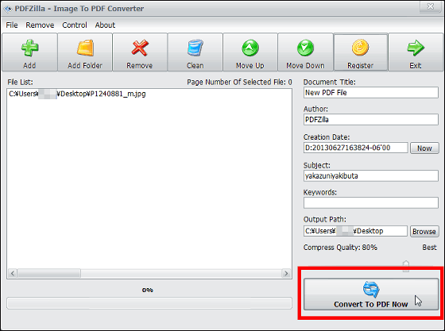Click the Creation Date input field
This screenshot has height=331, width=445.
click(356, 148)
